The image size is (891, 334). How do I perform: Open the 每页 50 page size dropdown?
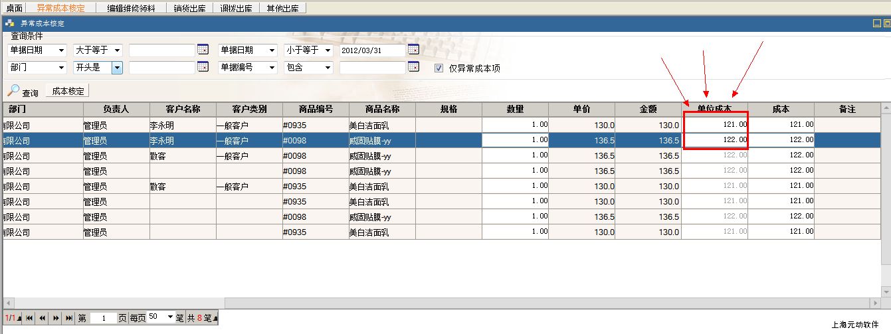[170, 317]
